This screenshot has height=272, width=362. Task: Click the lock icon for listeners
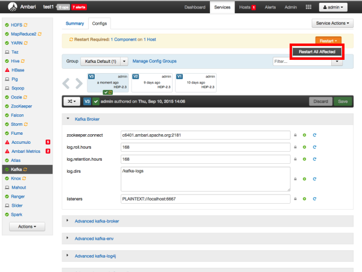295,199
